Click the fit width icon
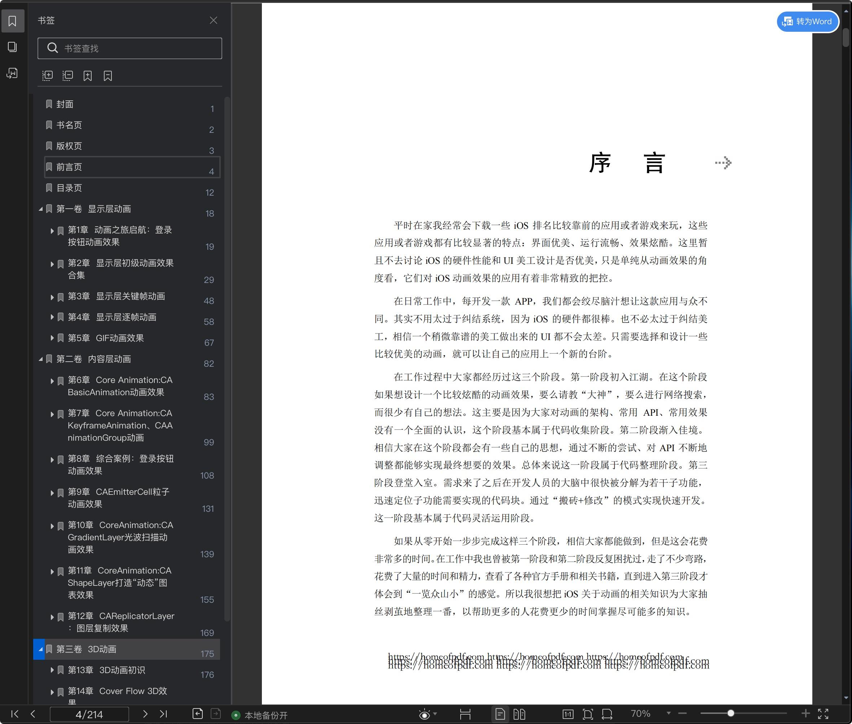852x724 pixels. 607,714
